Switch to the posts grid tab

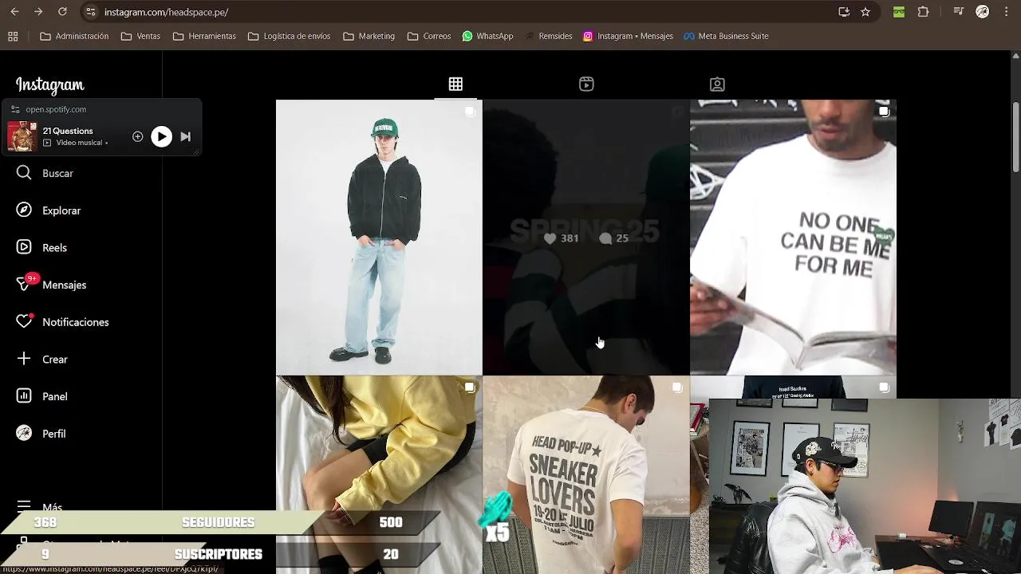tap(455, 84)
